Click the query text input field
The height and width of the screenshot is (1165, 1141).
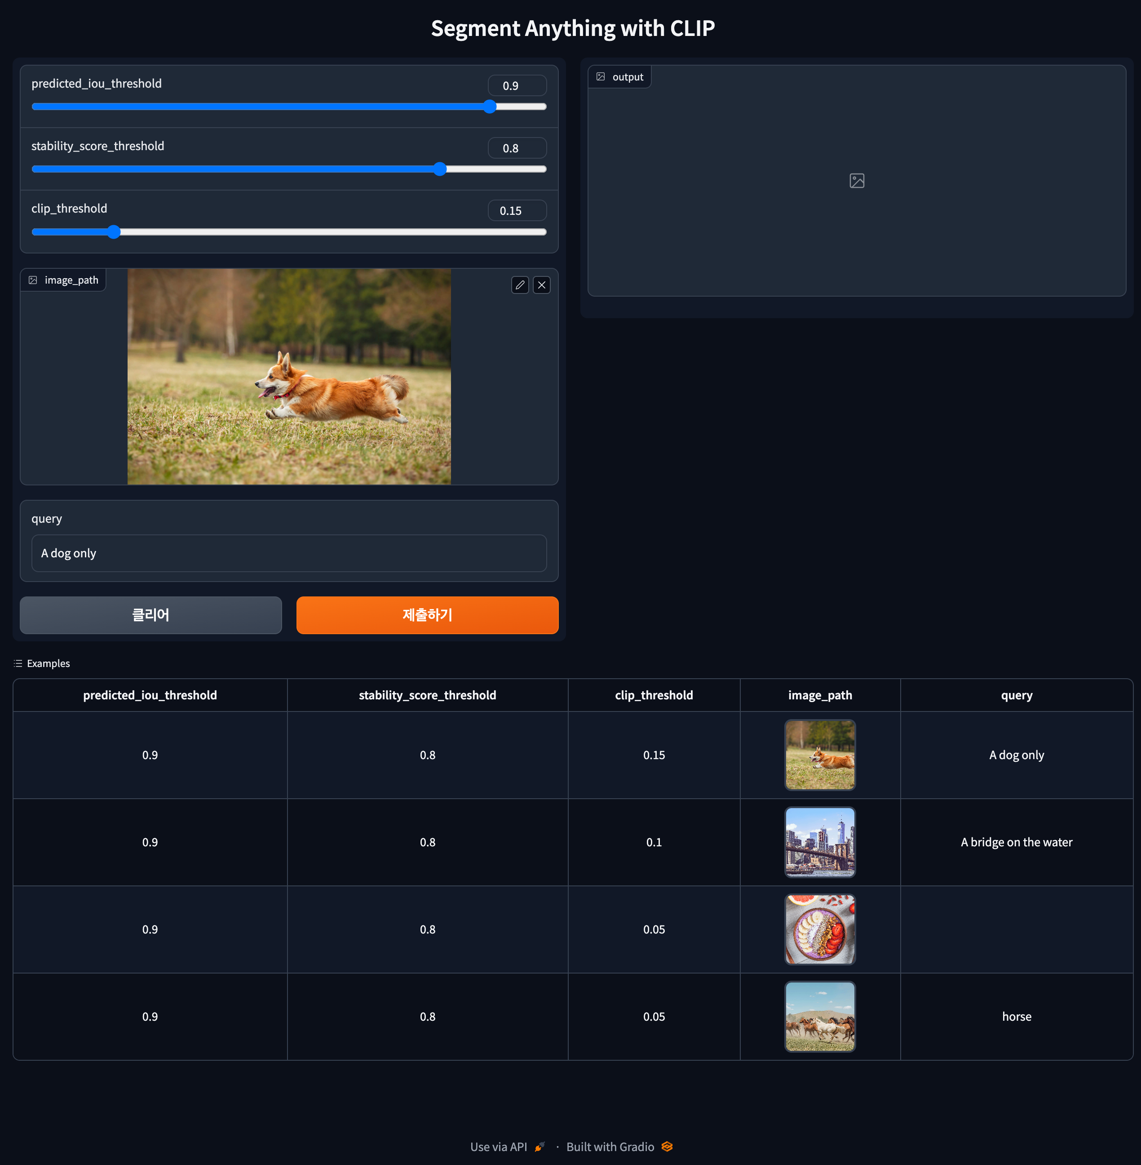point(289,553)
